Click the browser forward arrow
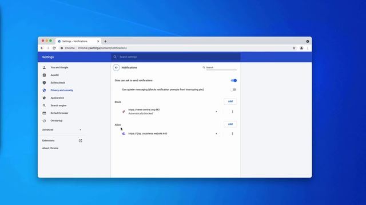 48,48
